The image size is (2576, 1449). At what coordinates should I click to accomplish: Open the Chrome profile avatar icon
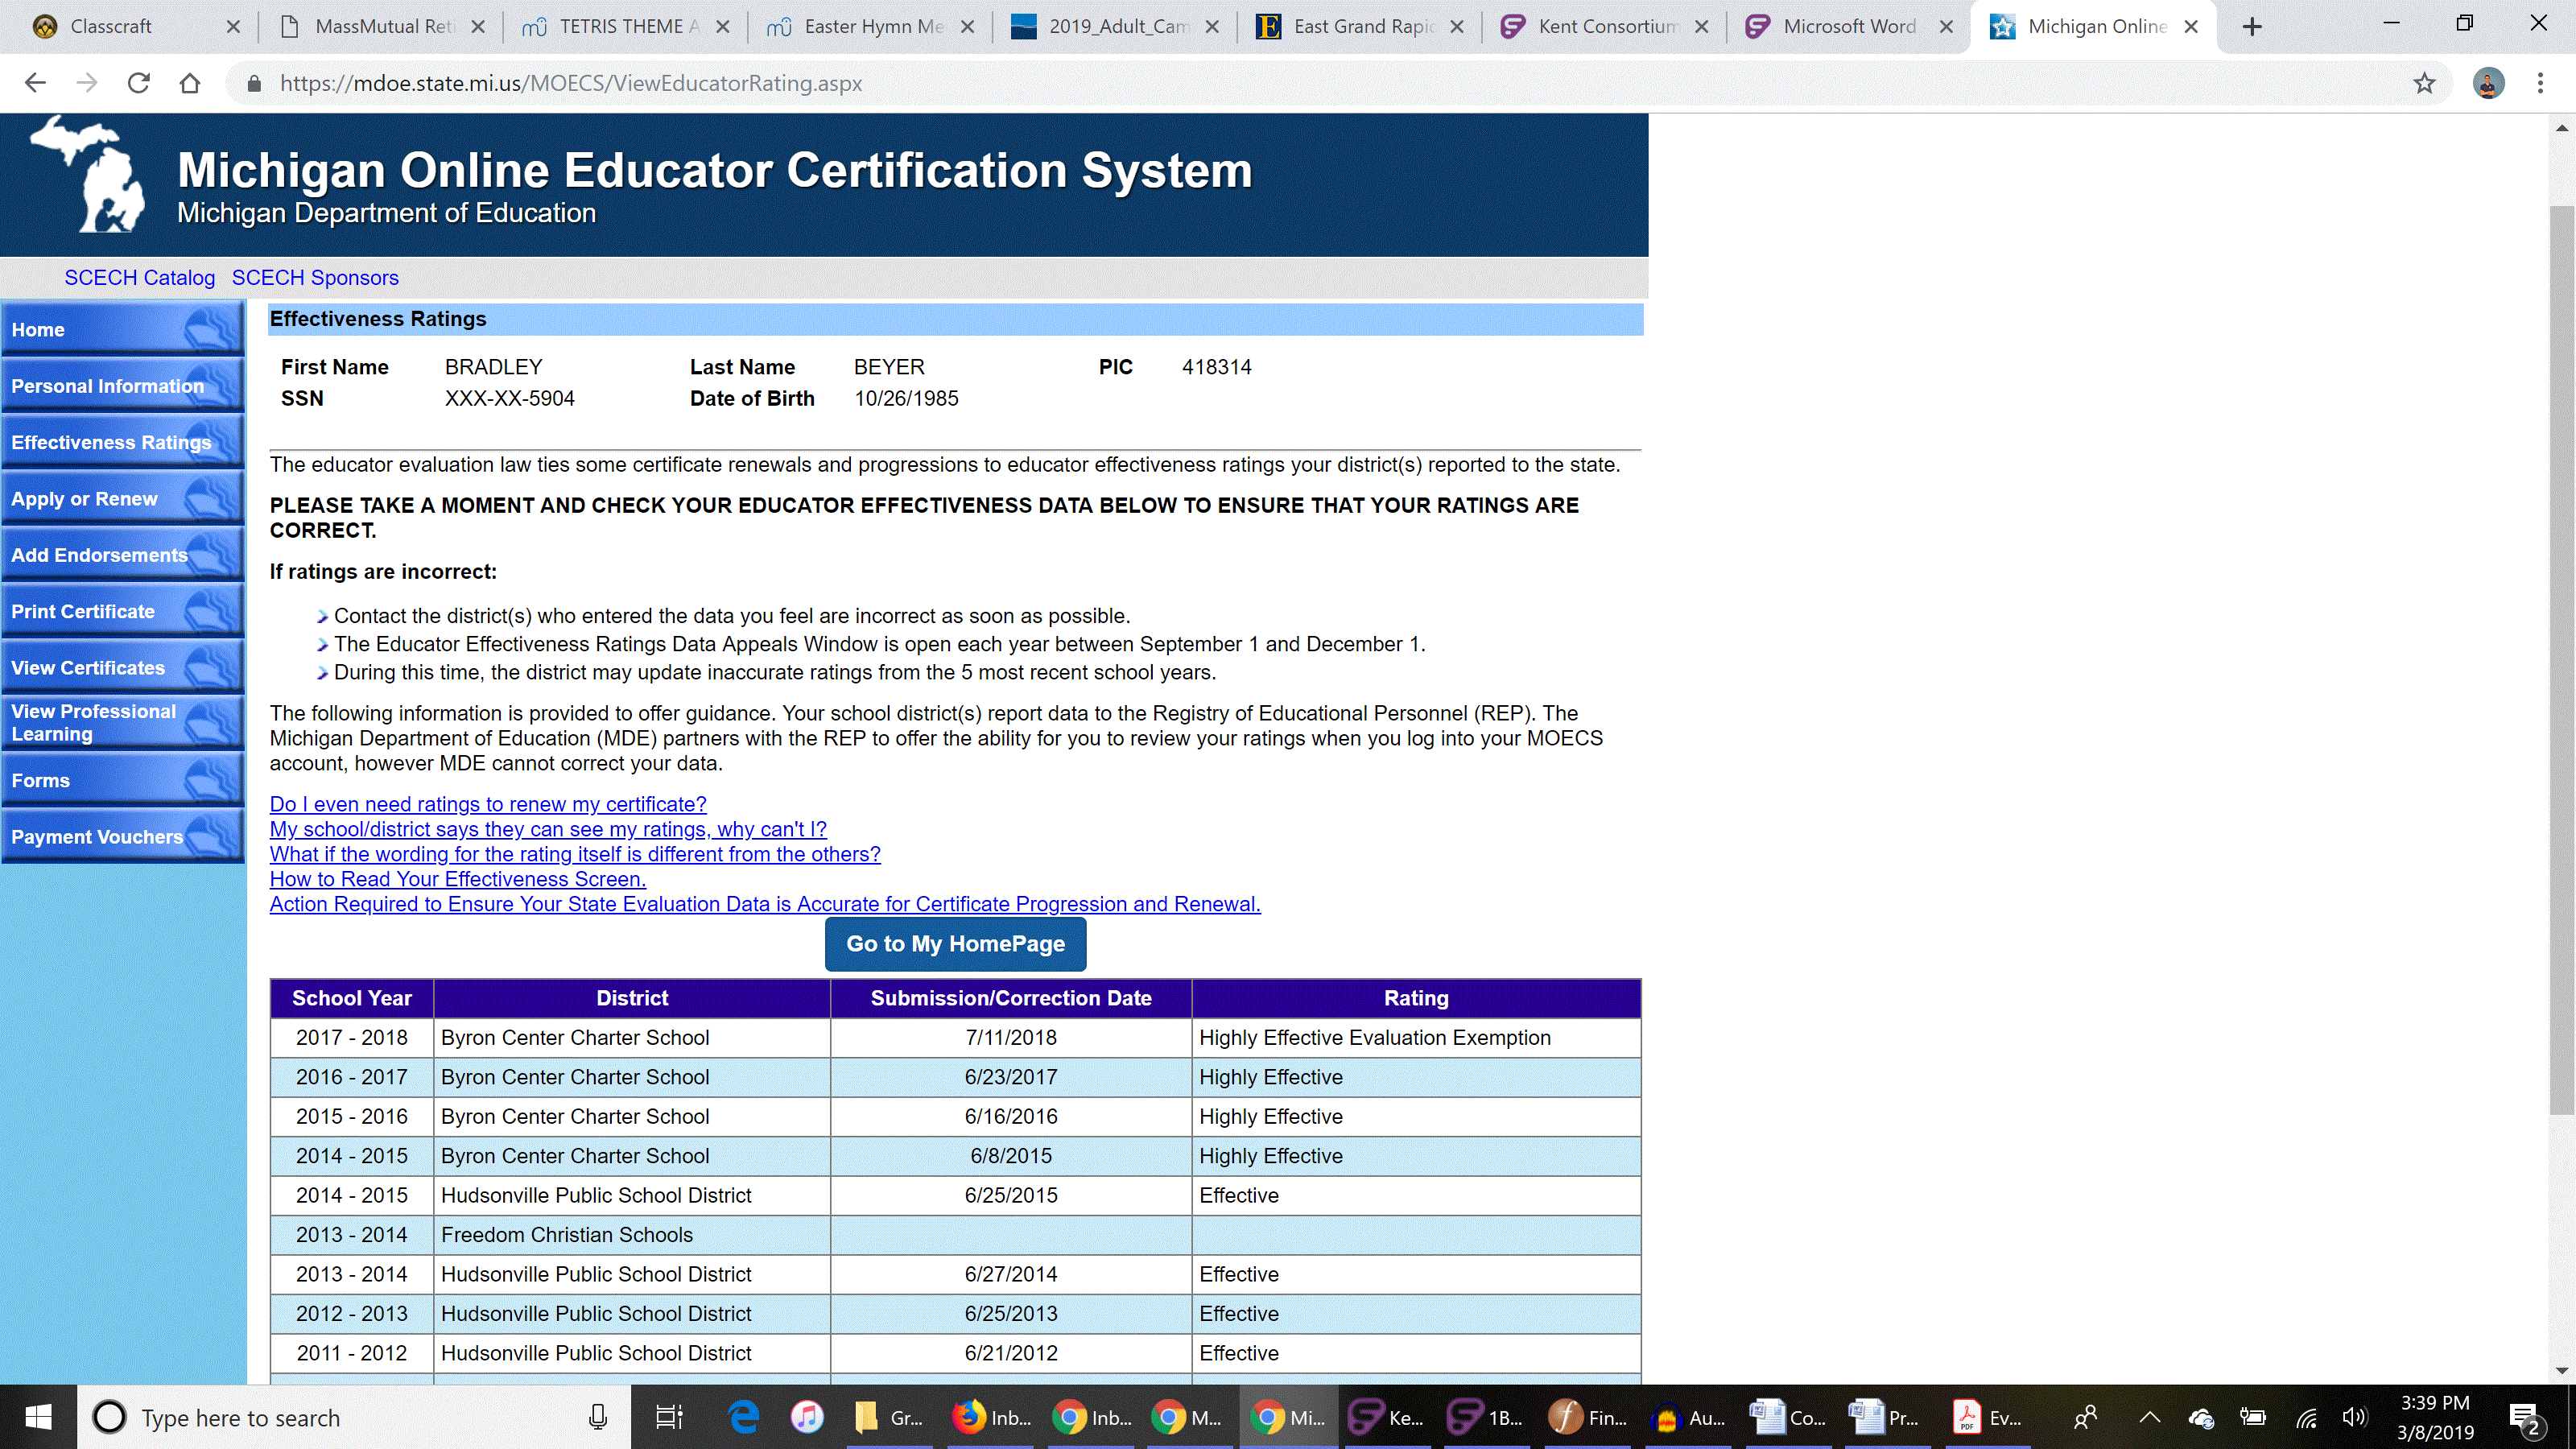pos(2488,83)
